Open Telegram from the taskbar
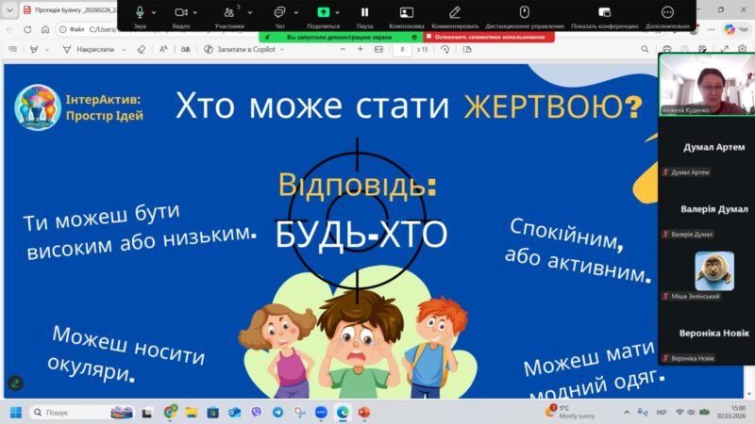The width and height of the screenshot is (755, 424). [x=277, y=412]
